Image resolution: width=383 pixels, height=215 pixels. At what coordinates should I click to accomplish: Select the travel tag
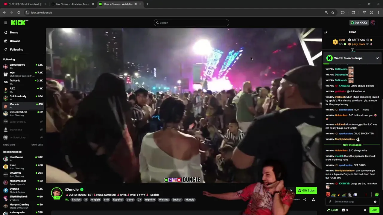tap(130, 199)
